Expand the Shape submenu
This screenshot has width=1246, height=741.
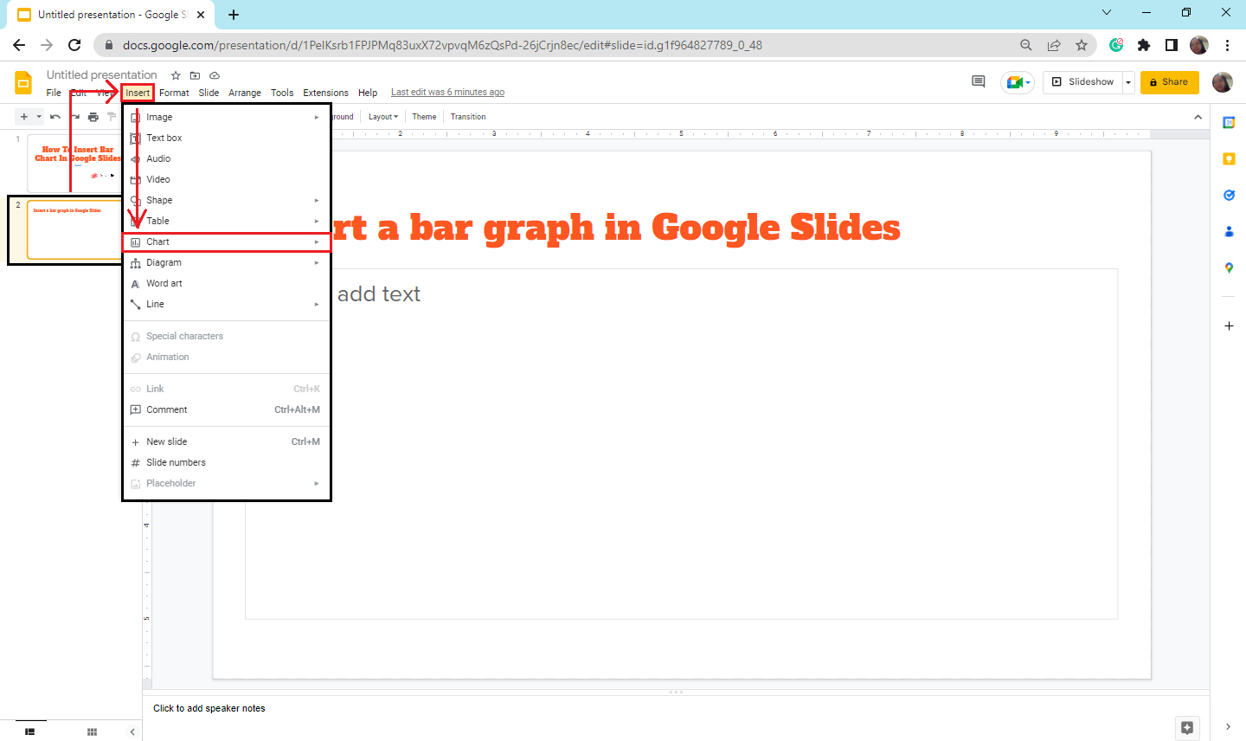click(227, 200)
